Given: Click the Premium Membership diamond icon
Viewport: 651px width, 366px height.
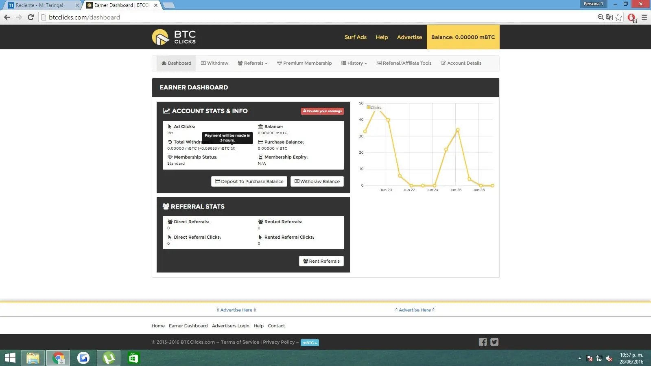Looking at the screenshot, I should coord(280,63).
